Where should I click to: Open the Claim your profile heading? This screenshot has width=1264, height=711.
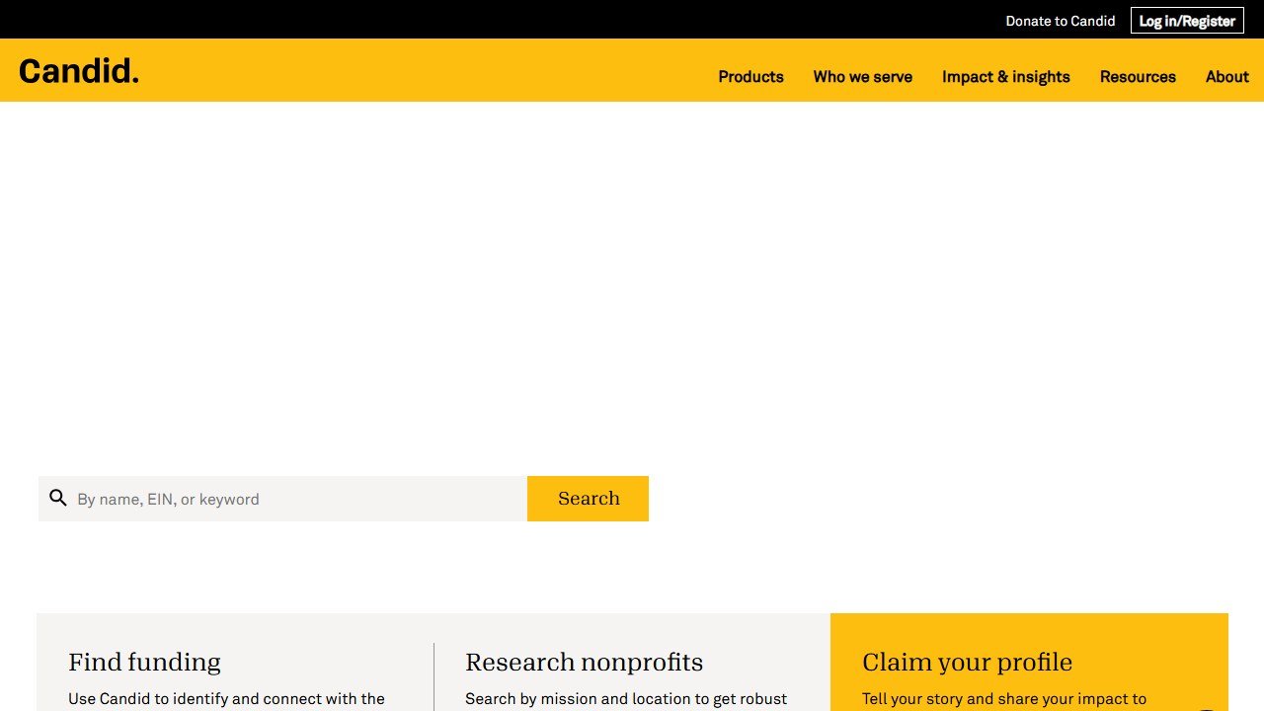tap(967, 662)
